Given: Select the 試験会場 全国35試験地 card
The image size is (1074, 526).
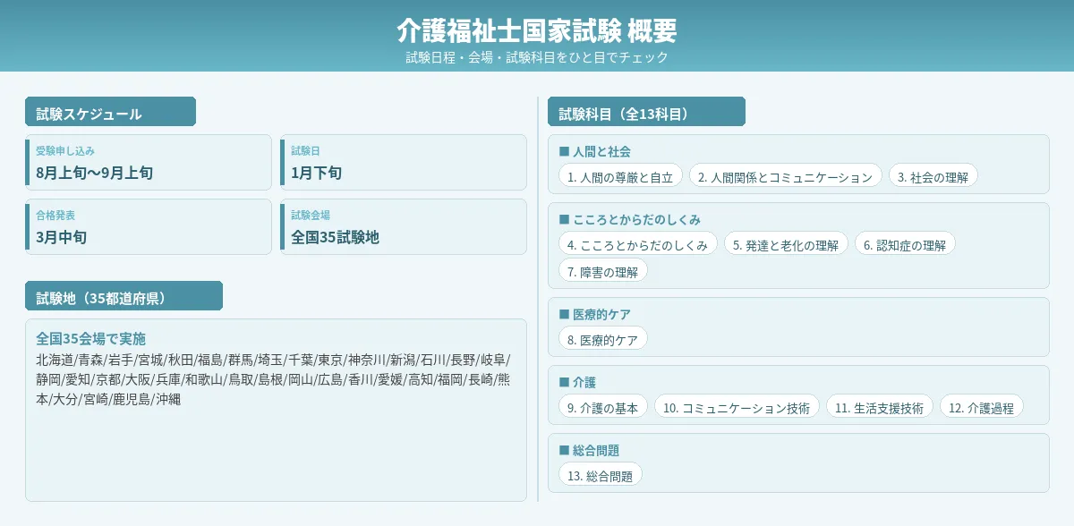Looking at the screenshot, I should [404, 226].
